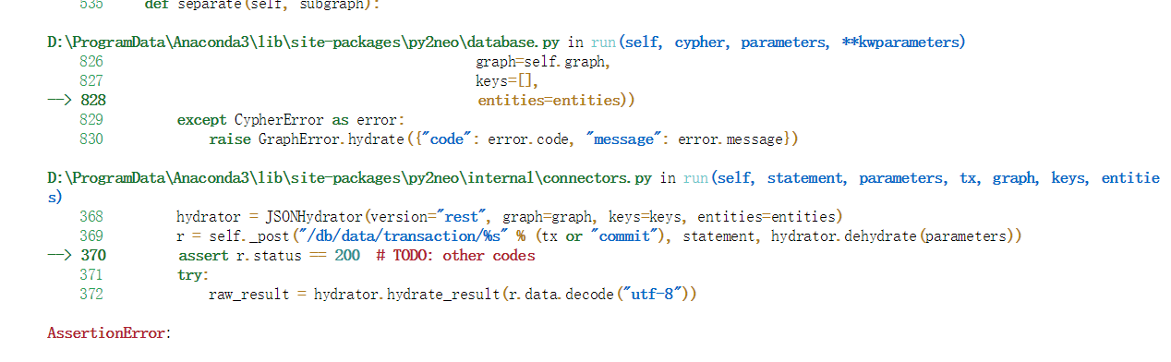This screenshot has width=1171, height=362.
Task: Click the "utf-8" string in line 372
Action: click(x=651, y=295)
